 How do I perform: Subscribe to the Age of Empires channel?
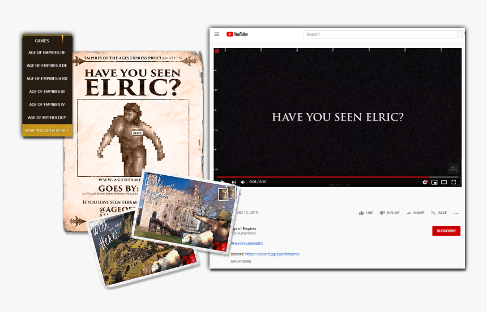click(x=446, y=231)
